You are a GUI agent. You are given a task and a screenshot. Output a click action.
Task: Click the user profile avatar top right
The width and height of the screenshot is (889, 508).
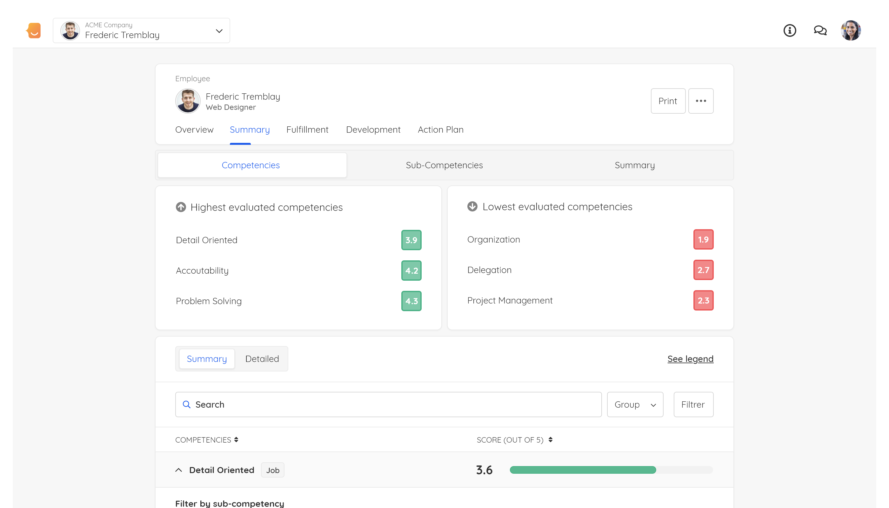coord(851,31)
